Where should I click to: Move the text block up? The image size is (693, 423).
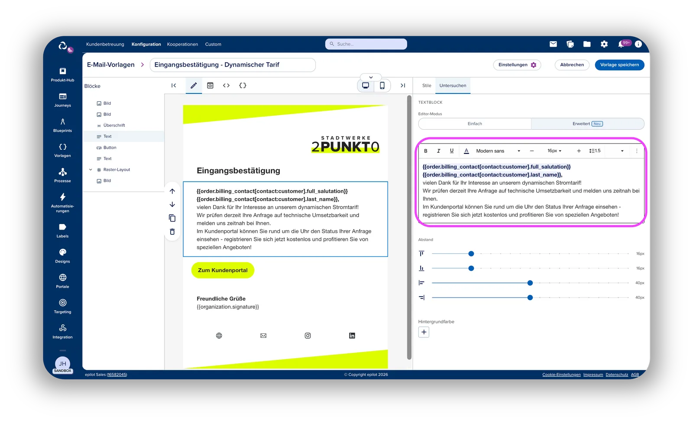[172, 191]
